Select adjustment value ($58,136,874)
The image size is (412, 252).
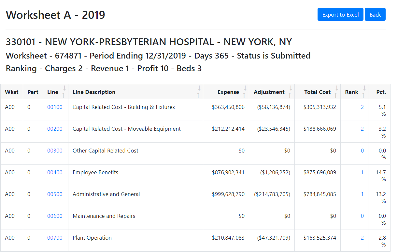coord(274,107)
